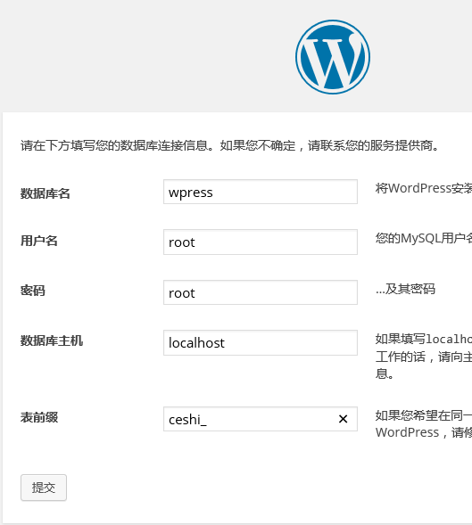This screenshot has width=472, height=525.
Task: Focus the 数据库名 field containing wpress
Action: [261, 192]
